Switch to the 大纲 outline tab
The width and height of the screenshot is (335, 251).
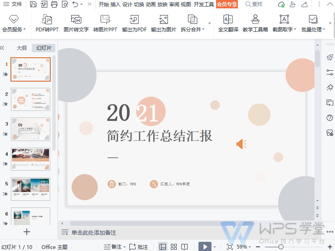[x=21, y=48]
